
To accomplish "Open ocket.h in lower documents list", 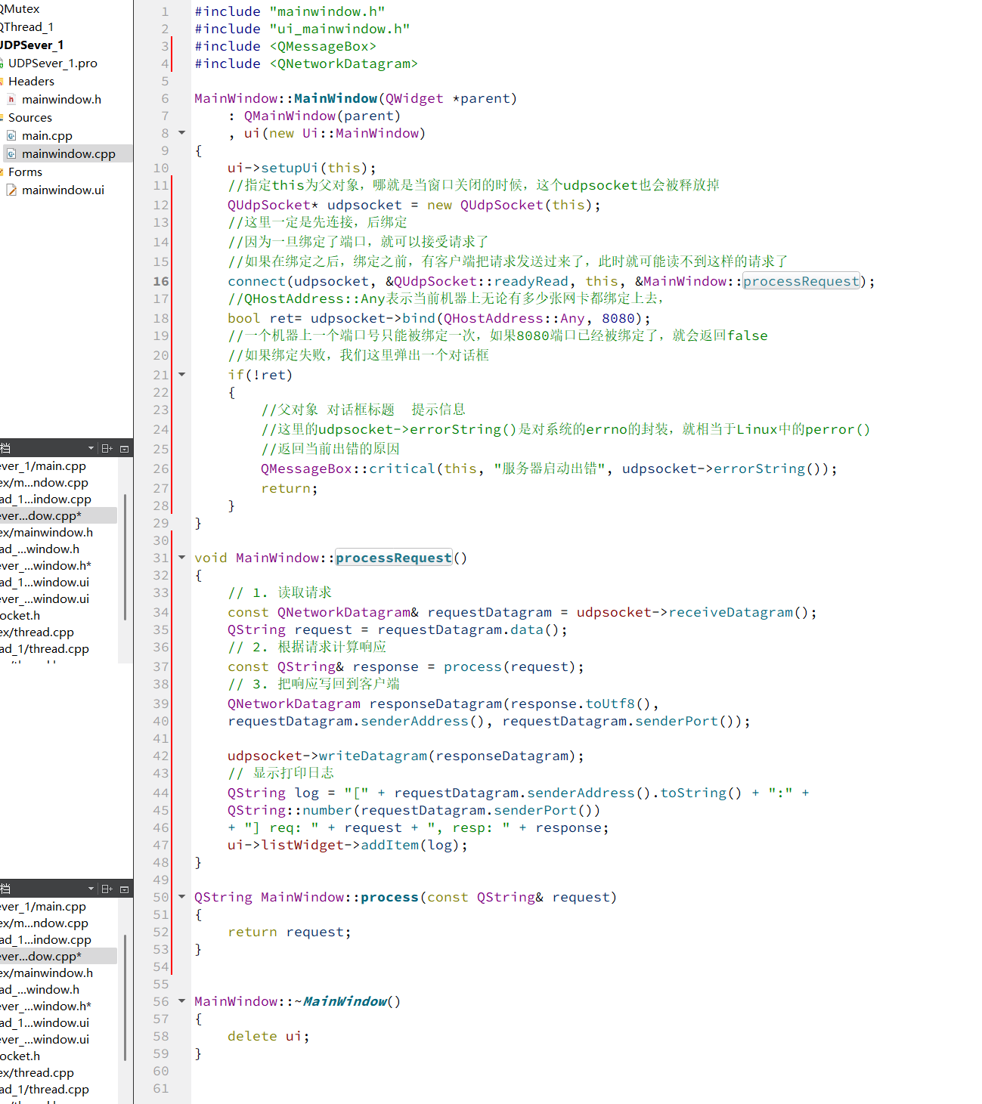I will pos(20,1056).
